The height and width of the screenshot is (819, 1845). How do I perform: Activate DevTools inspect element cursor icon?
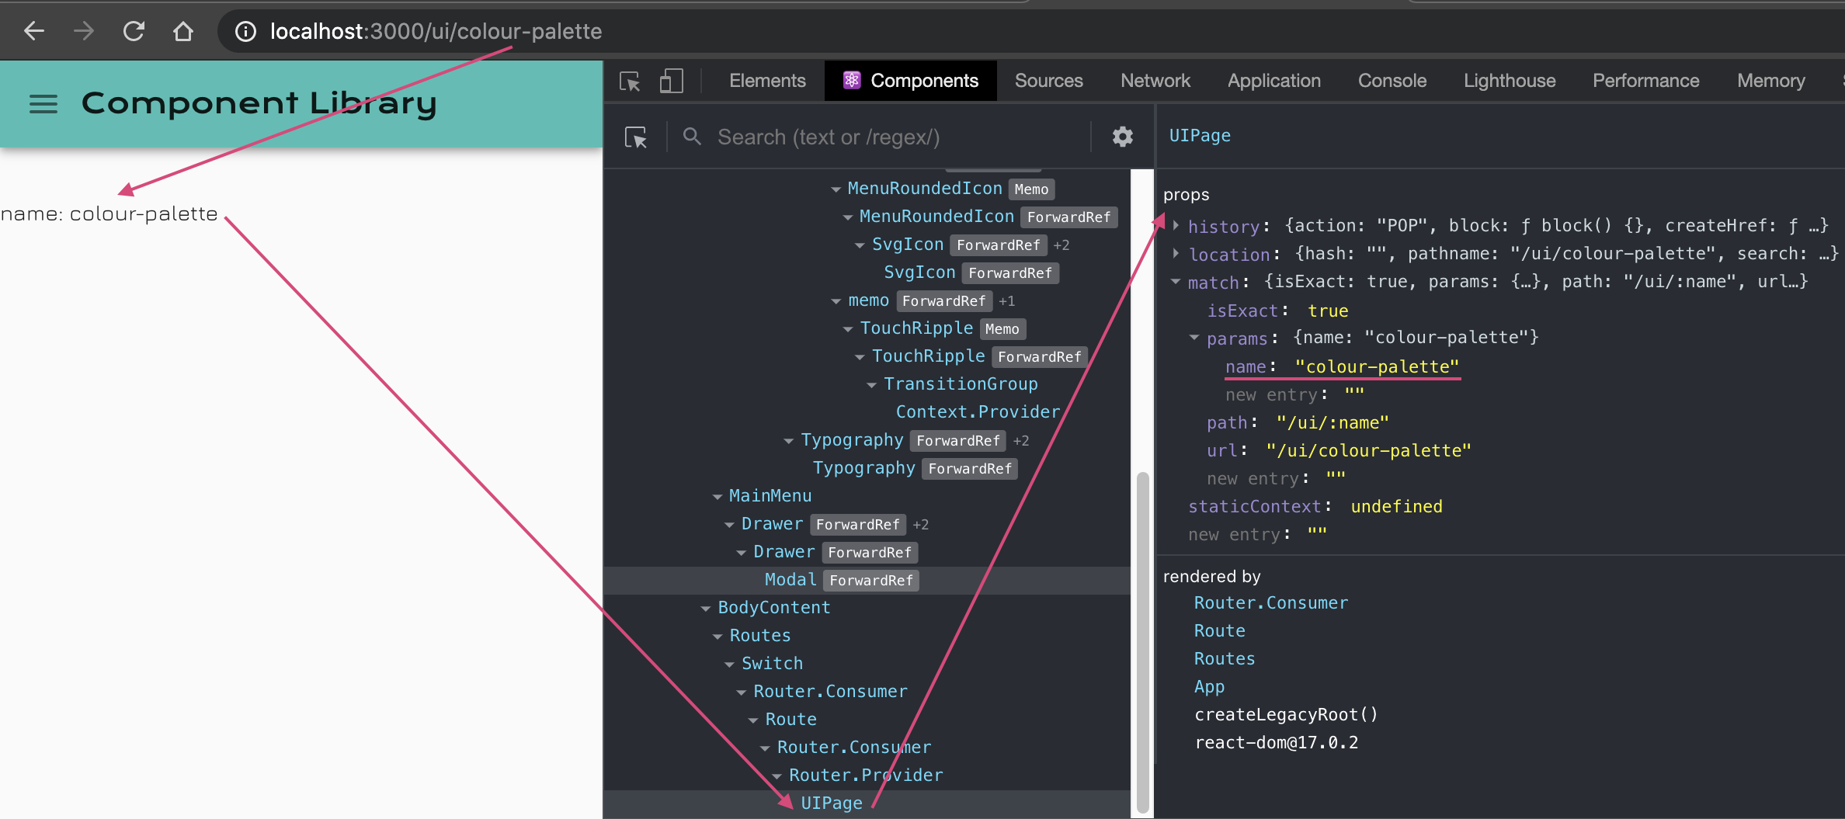630,81
